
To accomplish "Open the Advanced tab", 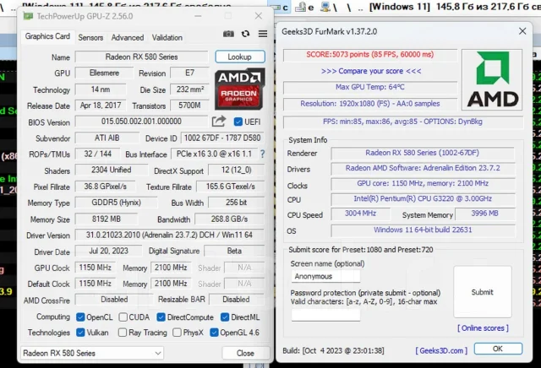I will 128,37.
